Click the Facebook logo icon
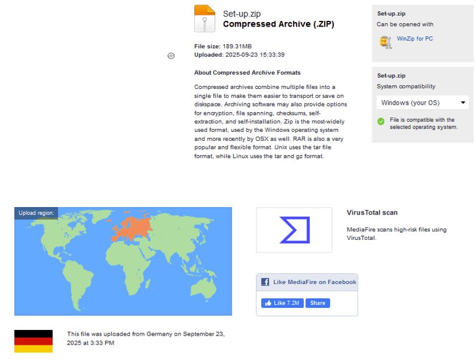The width and height of the screenshot is (476, 361). [x=265, y=282]
